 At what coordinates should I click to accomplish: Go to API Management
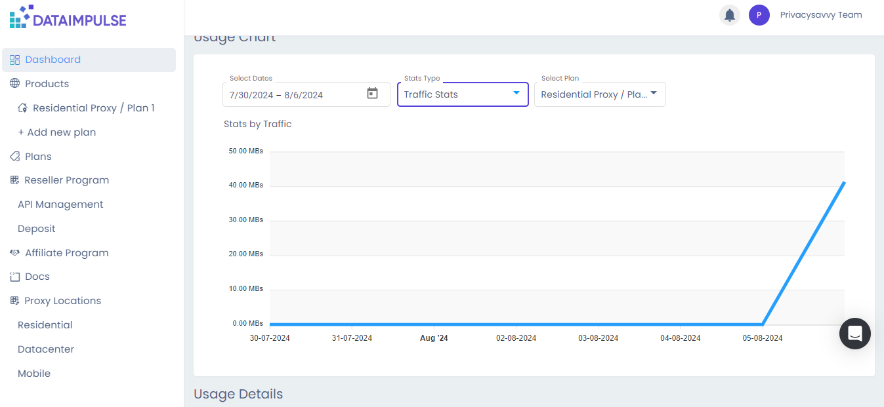pyautogui.click(x=60, y=204)
